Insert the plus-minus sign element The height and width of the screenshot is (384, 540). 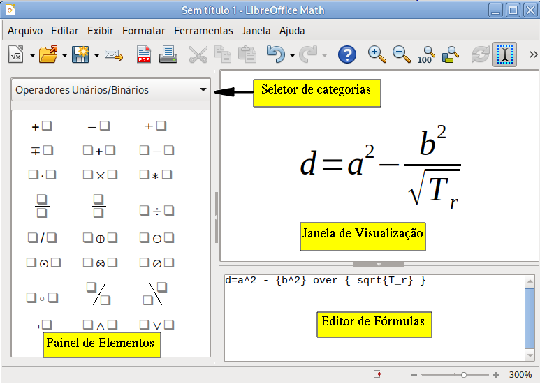(155, 126)
